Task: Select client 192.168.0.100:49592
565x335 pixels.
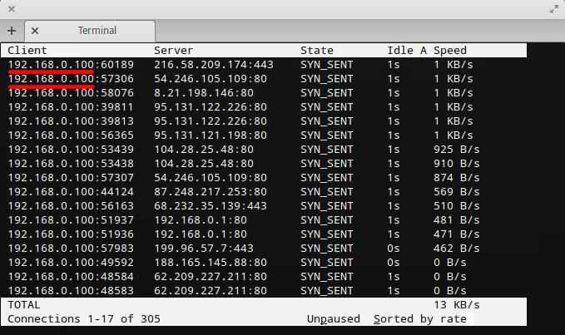Action: click(71, 263)
